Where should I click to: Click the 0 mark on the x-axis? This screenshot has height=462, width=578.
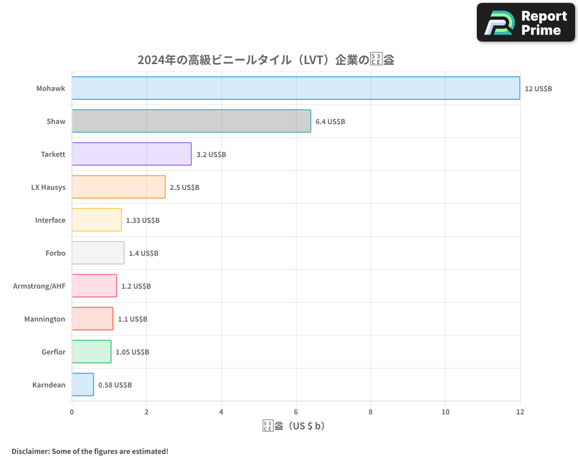tap(71, 412)
